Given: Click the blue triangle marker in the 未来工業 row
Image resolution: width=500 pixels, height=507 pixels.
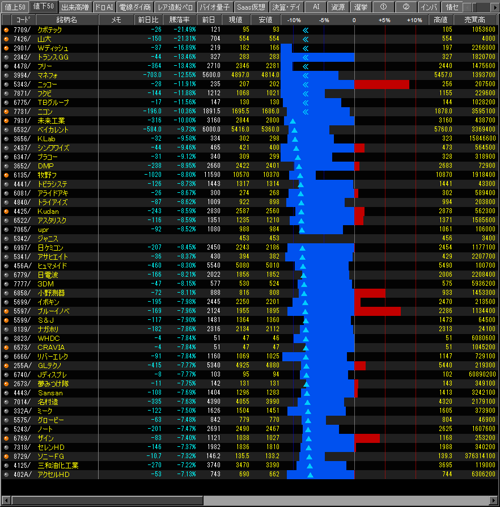Looking at the screenshot, I should pyautogui.click(x=293, y=121).
